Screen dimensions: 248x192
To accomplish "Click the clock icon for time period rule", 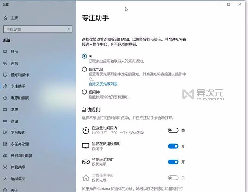I will 86,131.
